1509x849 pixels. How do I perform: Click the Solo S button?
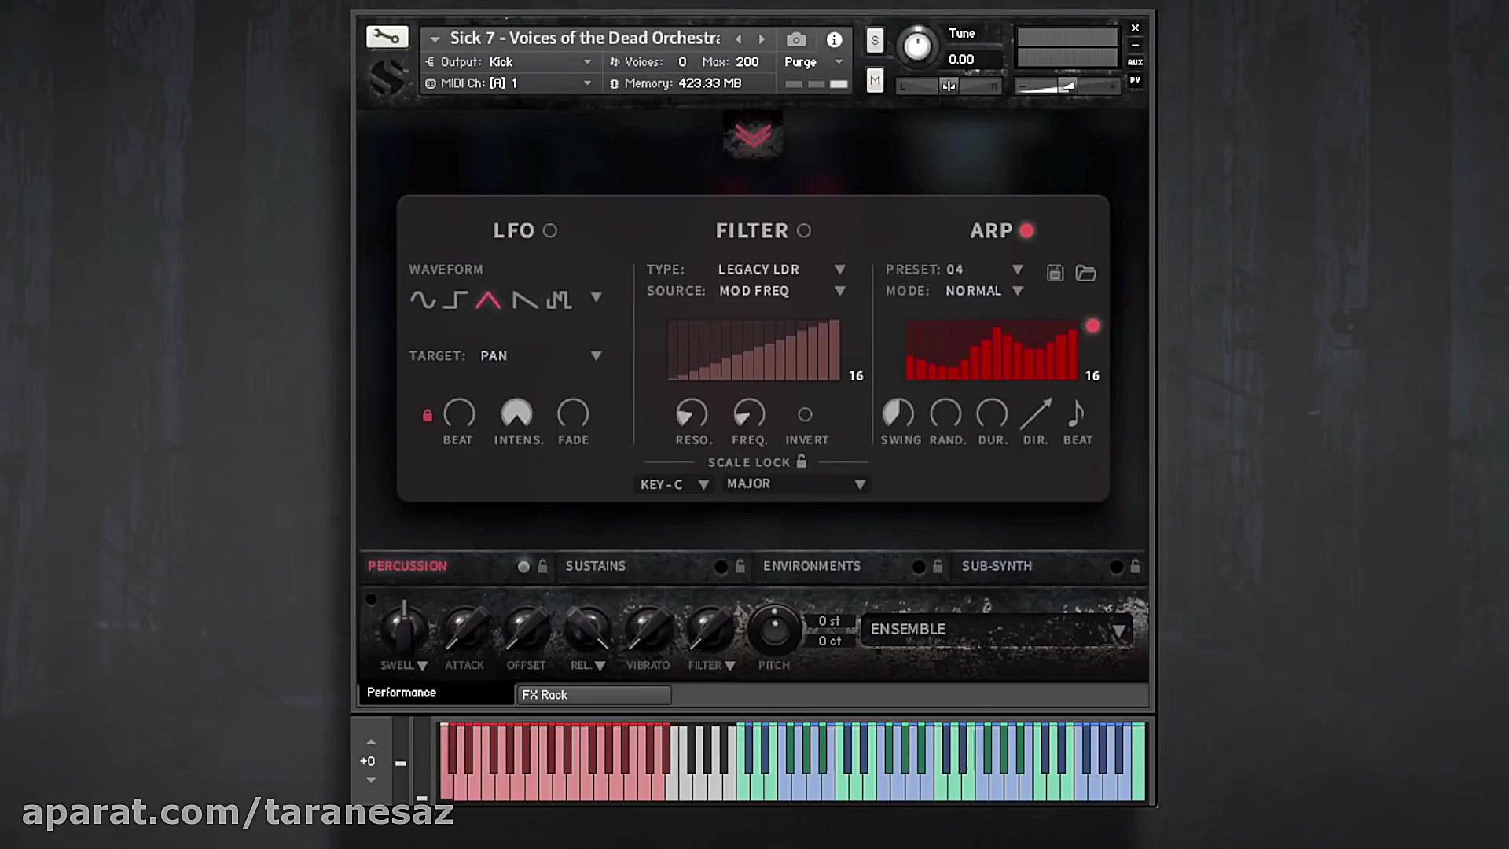pos(875,40)
